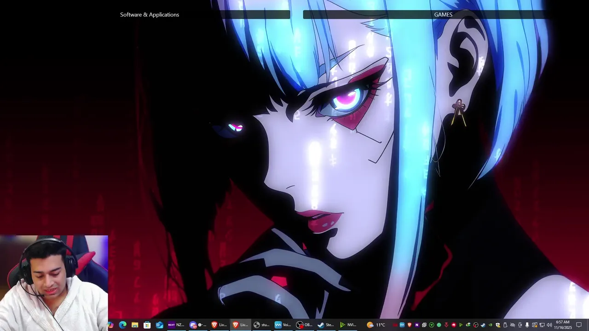Open network status tray icon
Screen dimensions: 589x331
542,325
